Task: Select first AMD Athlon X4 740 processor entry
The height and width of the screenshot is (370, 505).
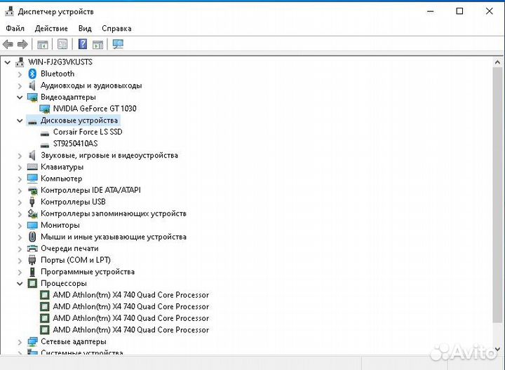Action: click(130, 295)
